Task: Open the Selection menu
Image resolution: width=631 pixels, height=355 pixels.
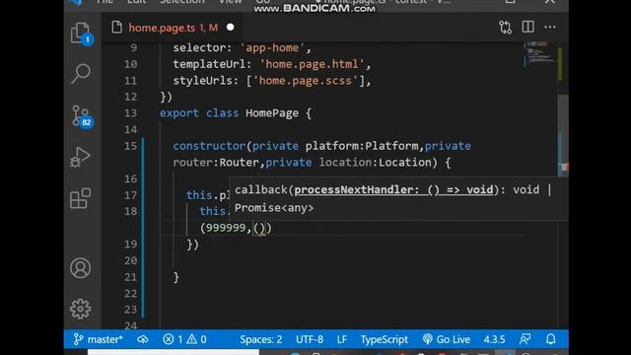Action: coord(182,2)
